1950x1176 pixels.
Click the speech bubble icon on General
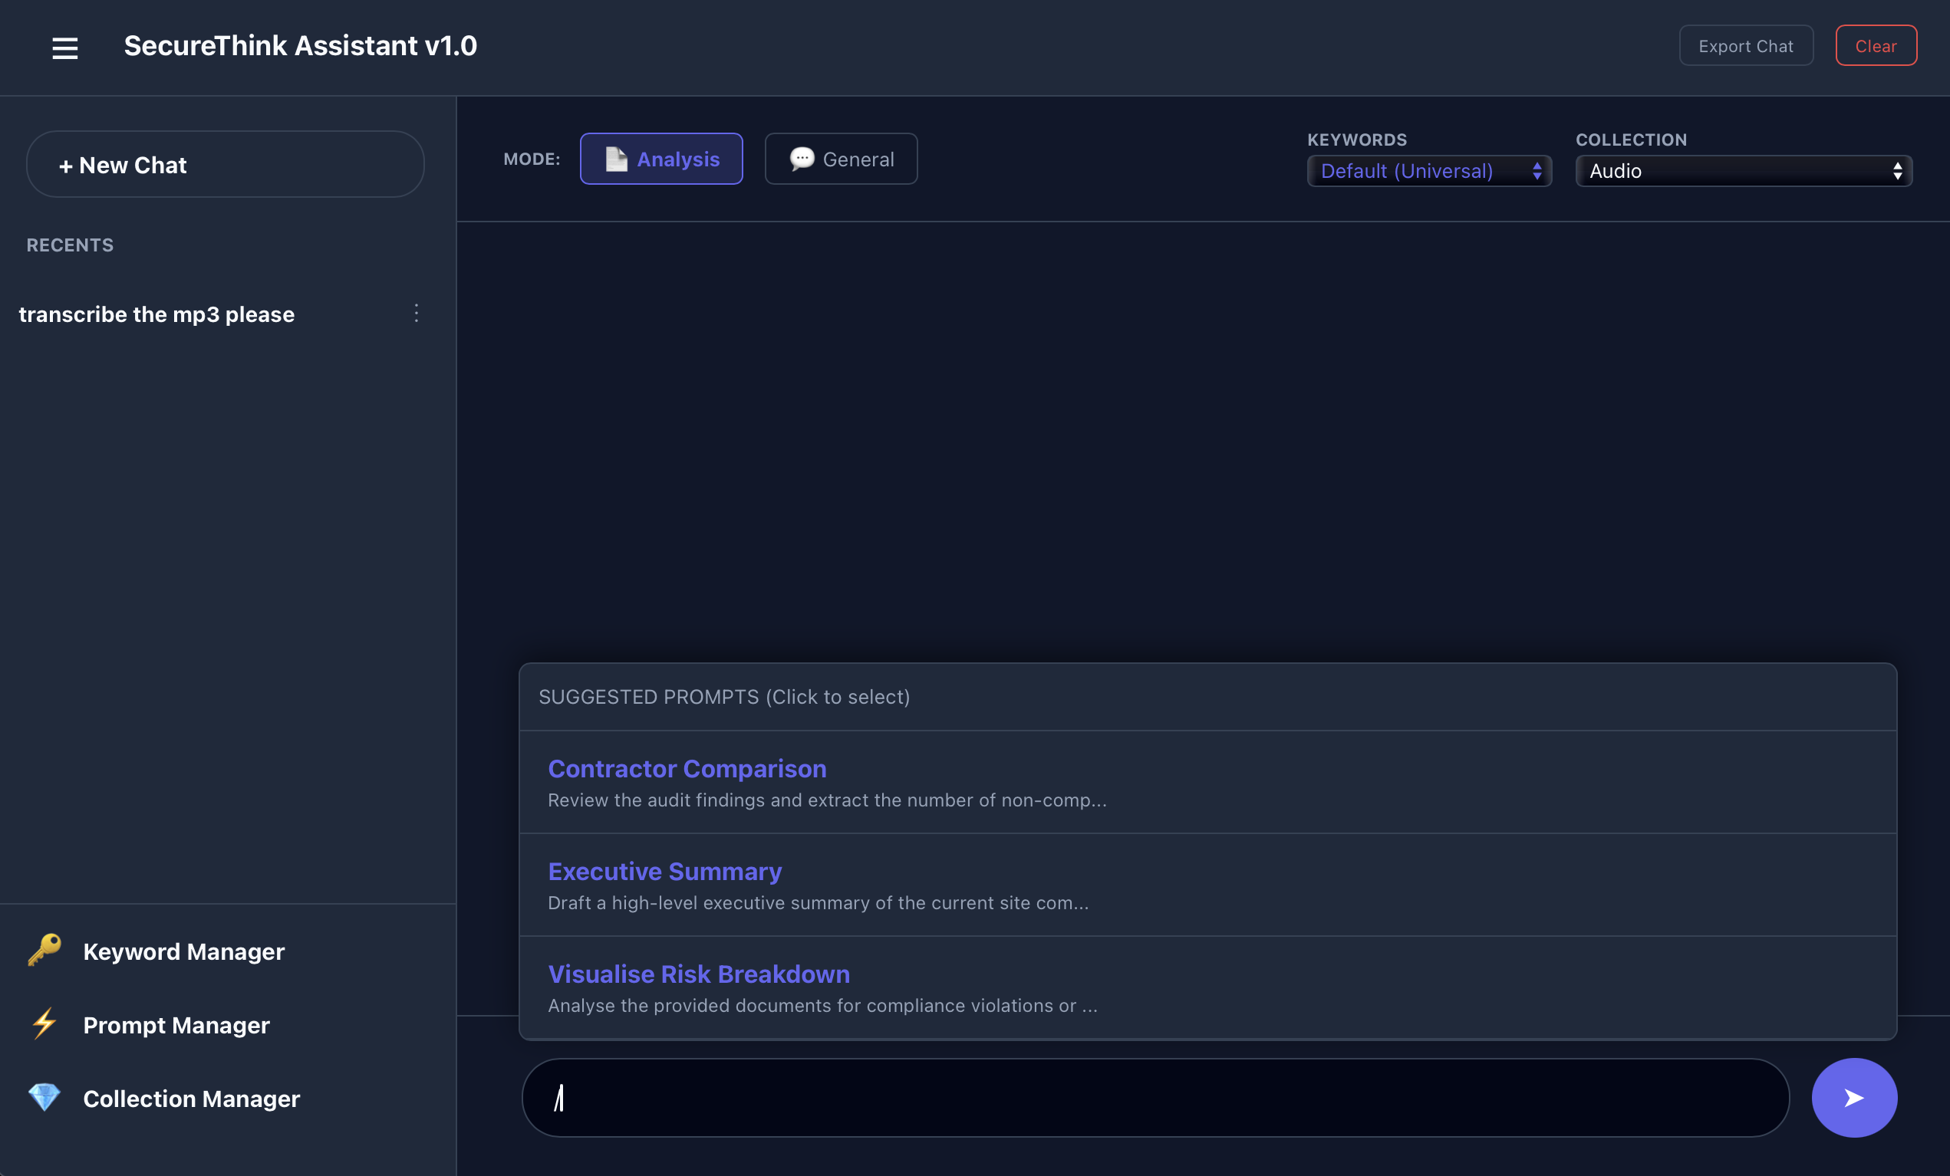click(802, 159)
